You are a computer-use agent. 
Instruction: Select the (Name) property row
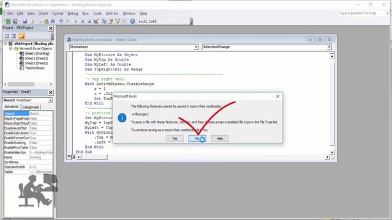(x=28, y=114)
